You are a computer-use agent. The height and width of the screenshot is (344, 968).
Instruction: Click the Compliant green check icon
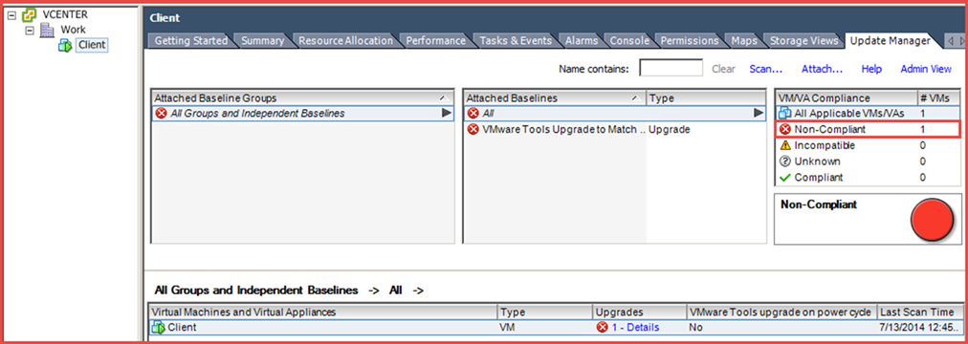click(785, 178)
